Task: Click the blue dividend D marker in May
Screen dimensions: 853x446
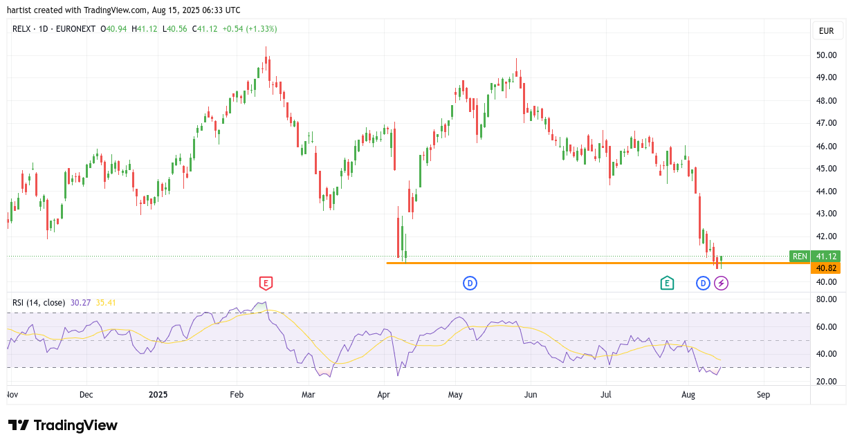Action: pyautogui.click(x=470, y=282)
